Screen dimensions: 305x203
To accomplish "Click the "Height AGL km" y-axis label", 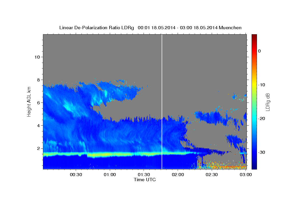I will pos(29,101).
